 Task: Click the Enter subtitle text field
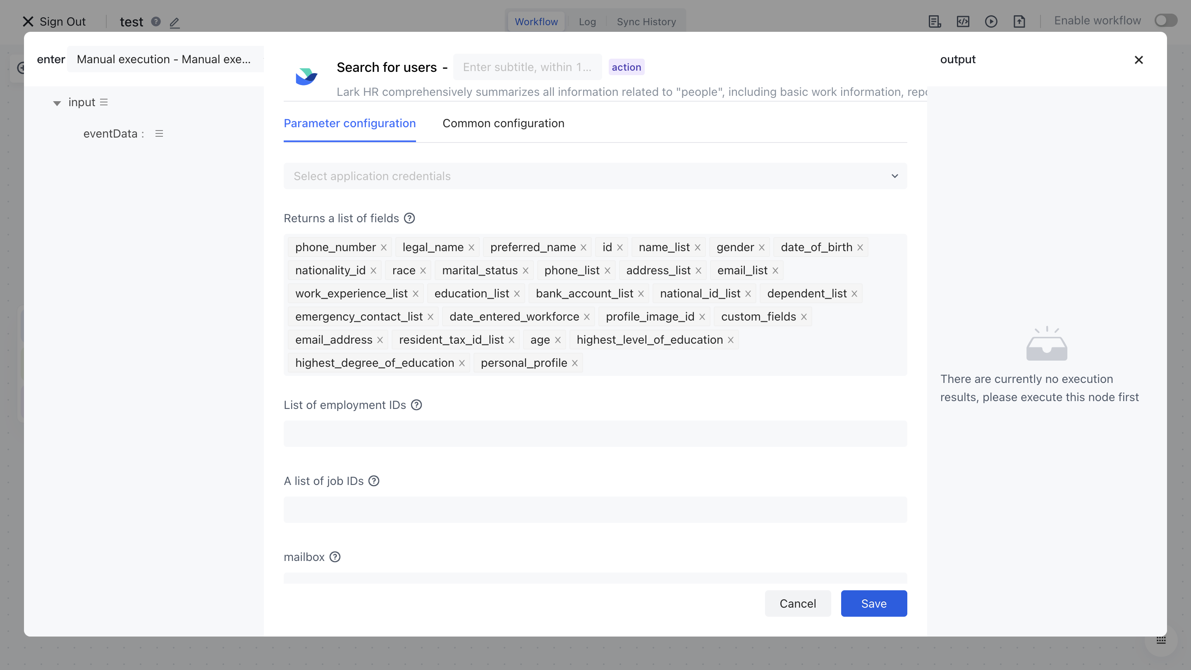click(527, 67)
